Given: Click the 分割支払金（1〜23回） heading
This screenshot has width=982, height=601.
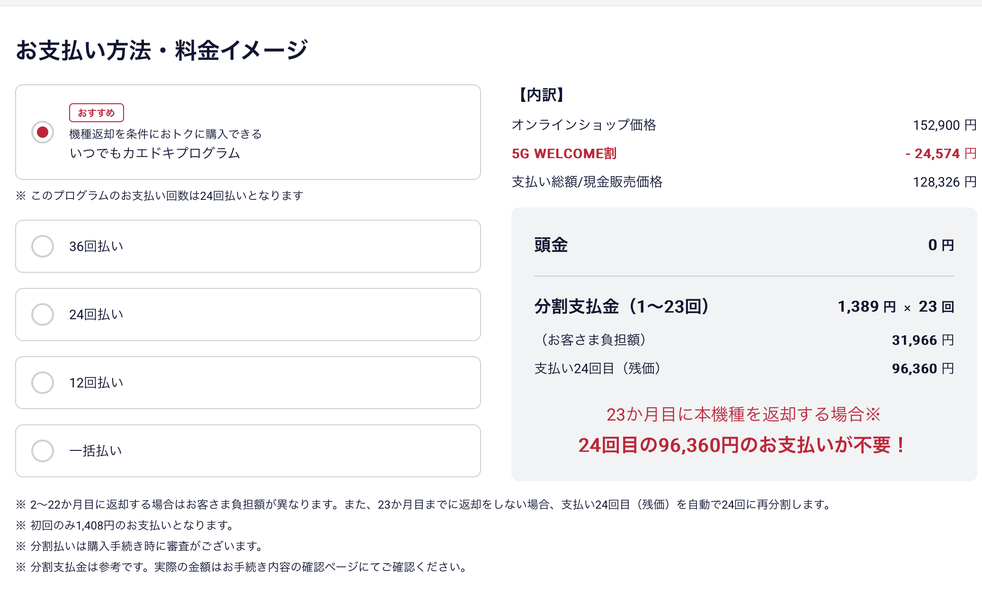Looking at the screenshot, I should click(622, 306).
